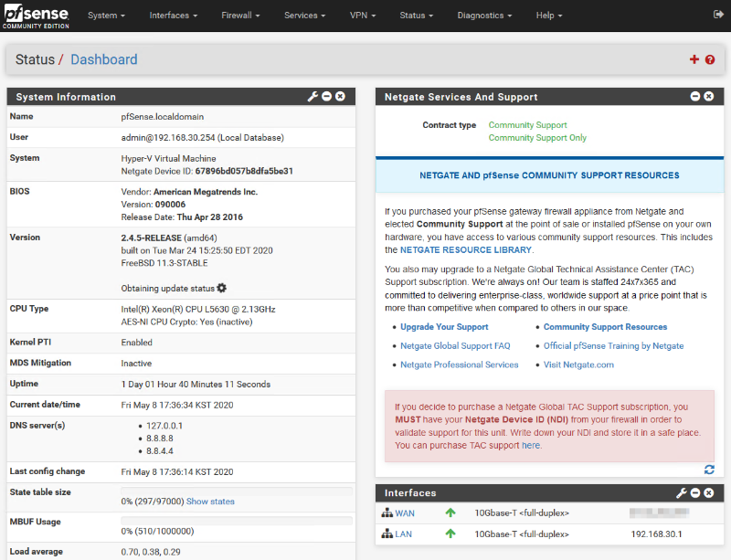Click the red plus add widget icon
This screenshot has width=731, height=560.
coord(694,59)
